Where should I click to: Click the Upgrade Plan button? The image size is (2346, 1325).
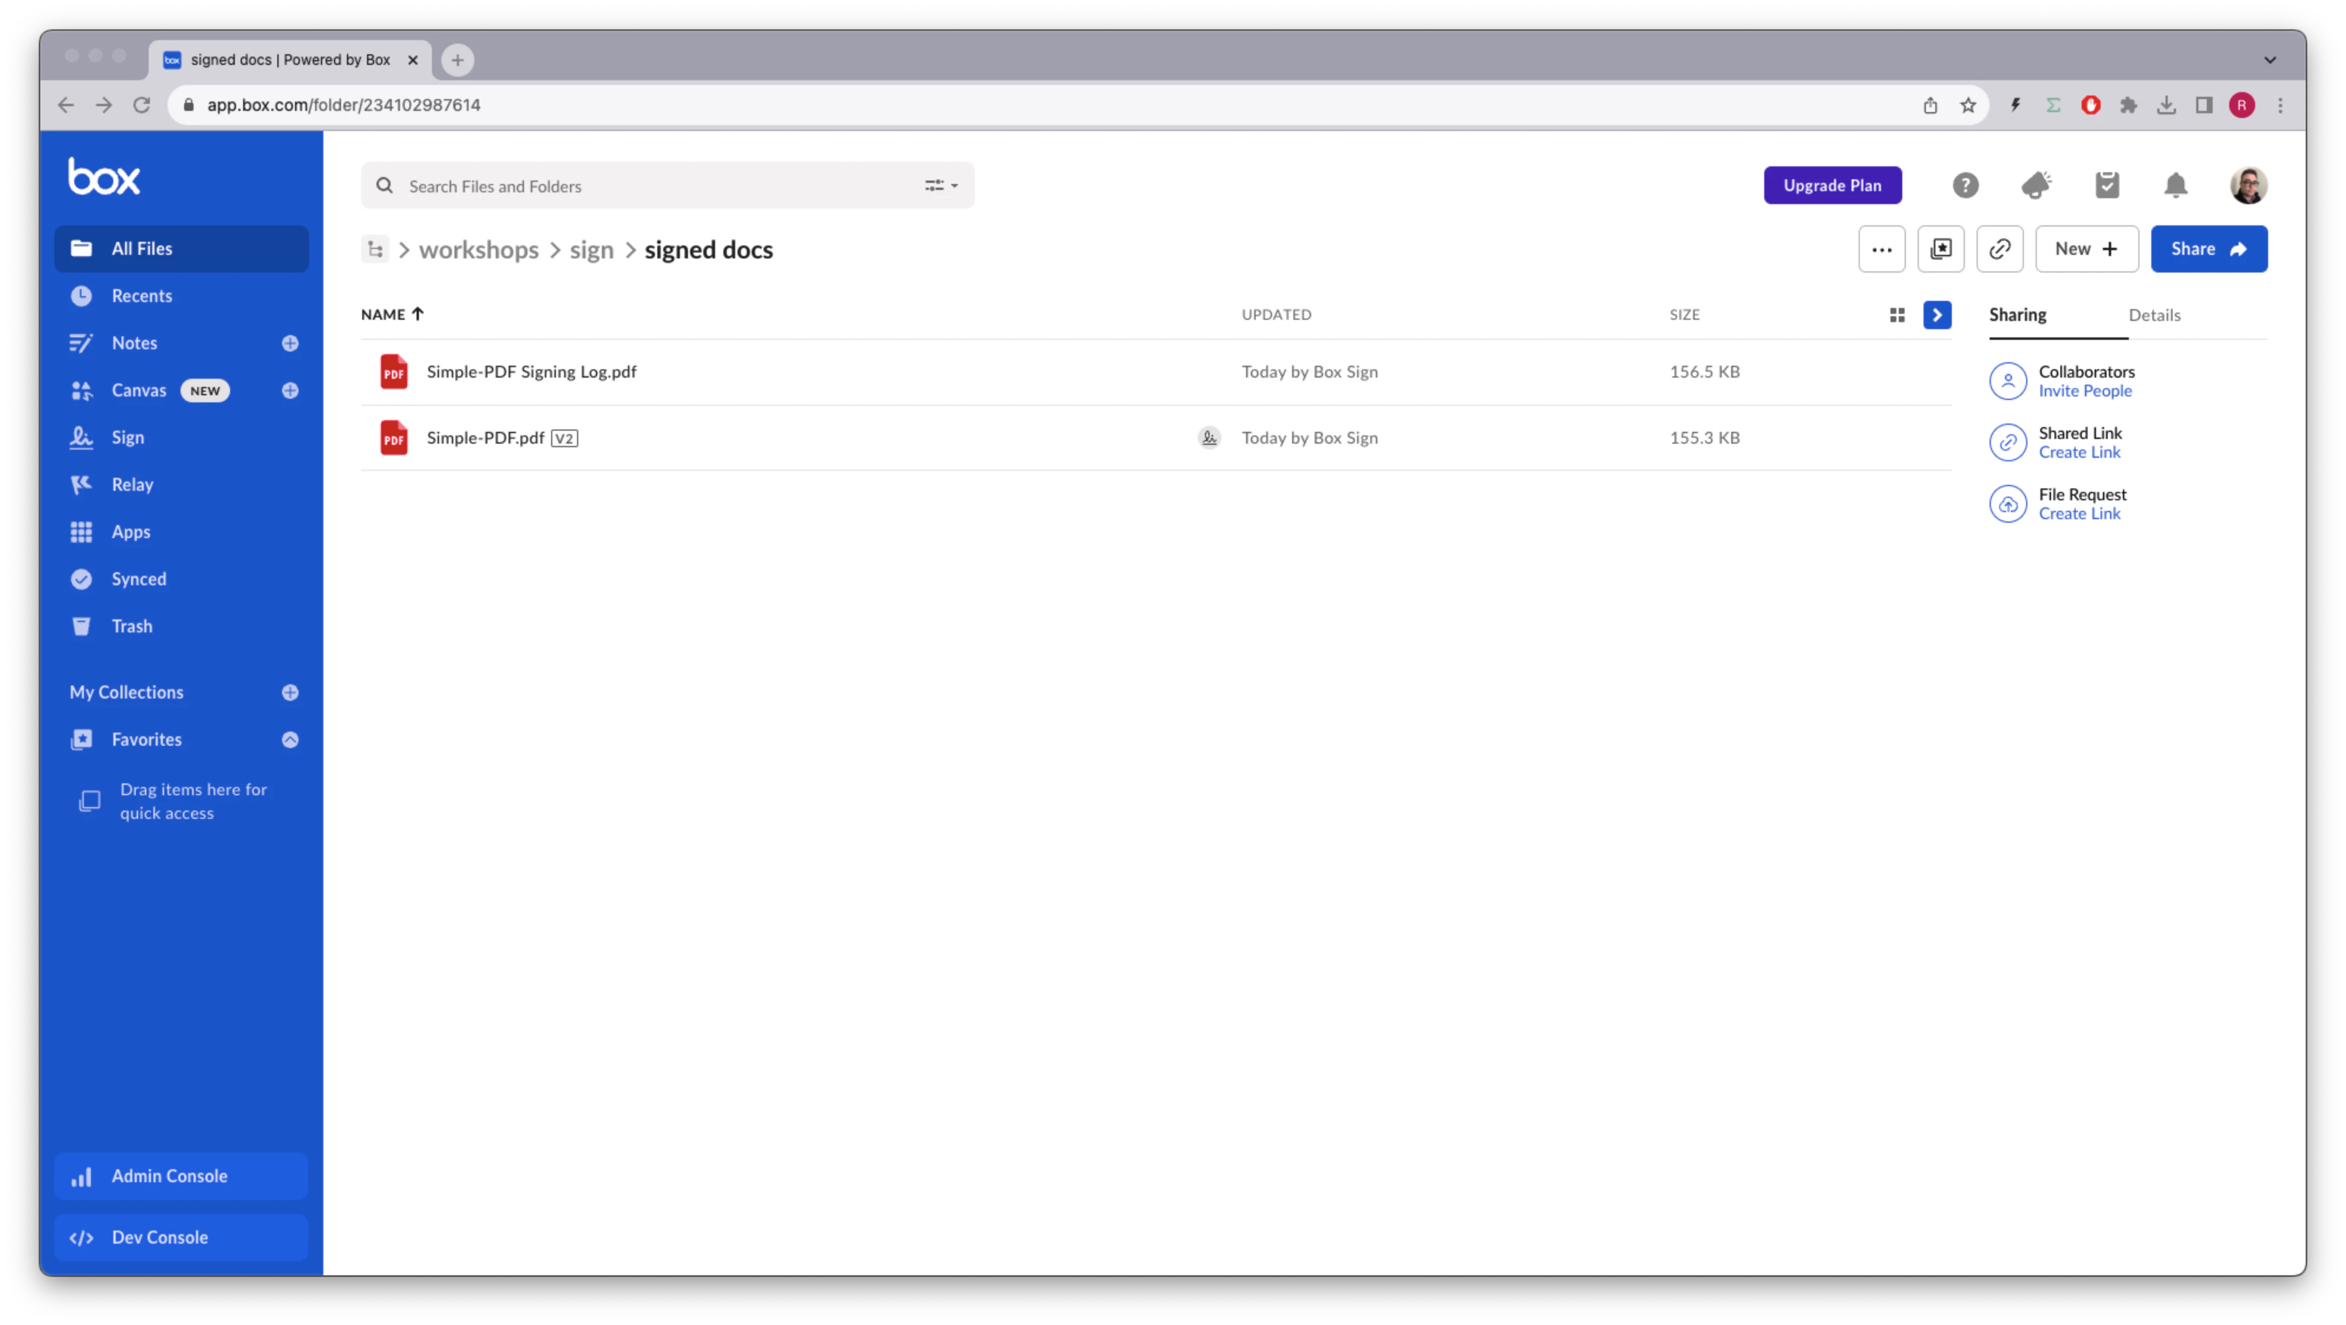click(x=1832, y=185)
